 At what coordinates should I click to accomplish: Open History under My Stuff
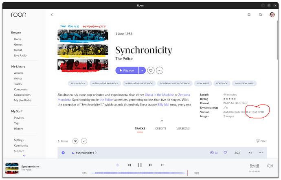coord(18,129)
